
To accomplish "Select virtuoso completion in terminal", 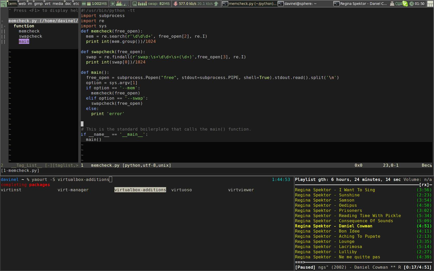I will pyautogui.click(x=182, y=190).
